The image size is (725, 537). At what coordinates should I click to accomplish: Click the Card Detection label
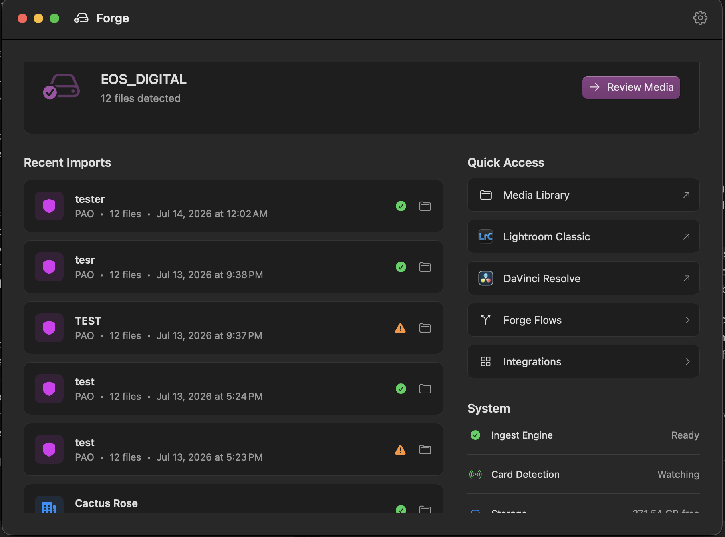click(x=526, y=474)
